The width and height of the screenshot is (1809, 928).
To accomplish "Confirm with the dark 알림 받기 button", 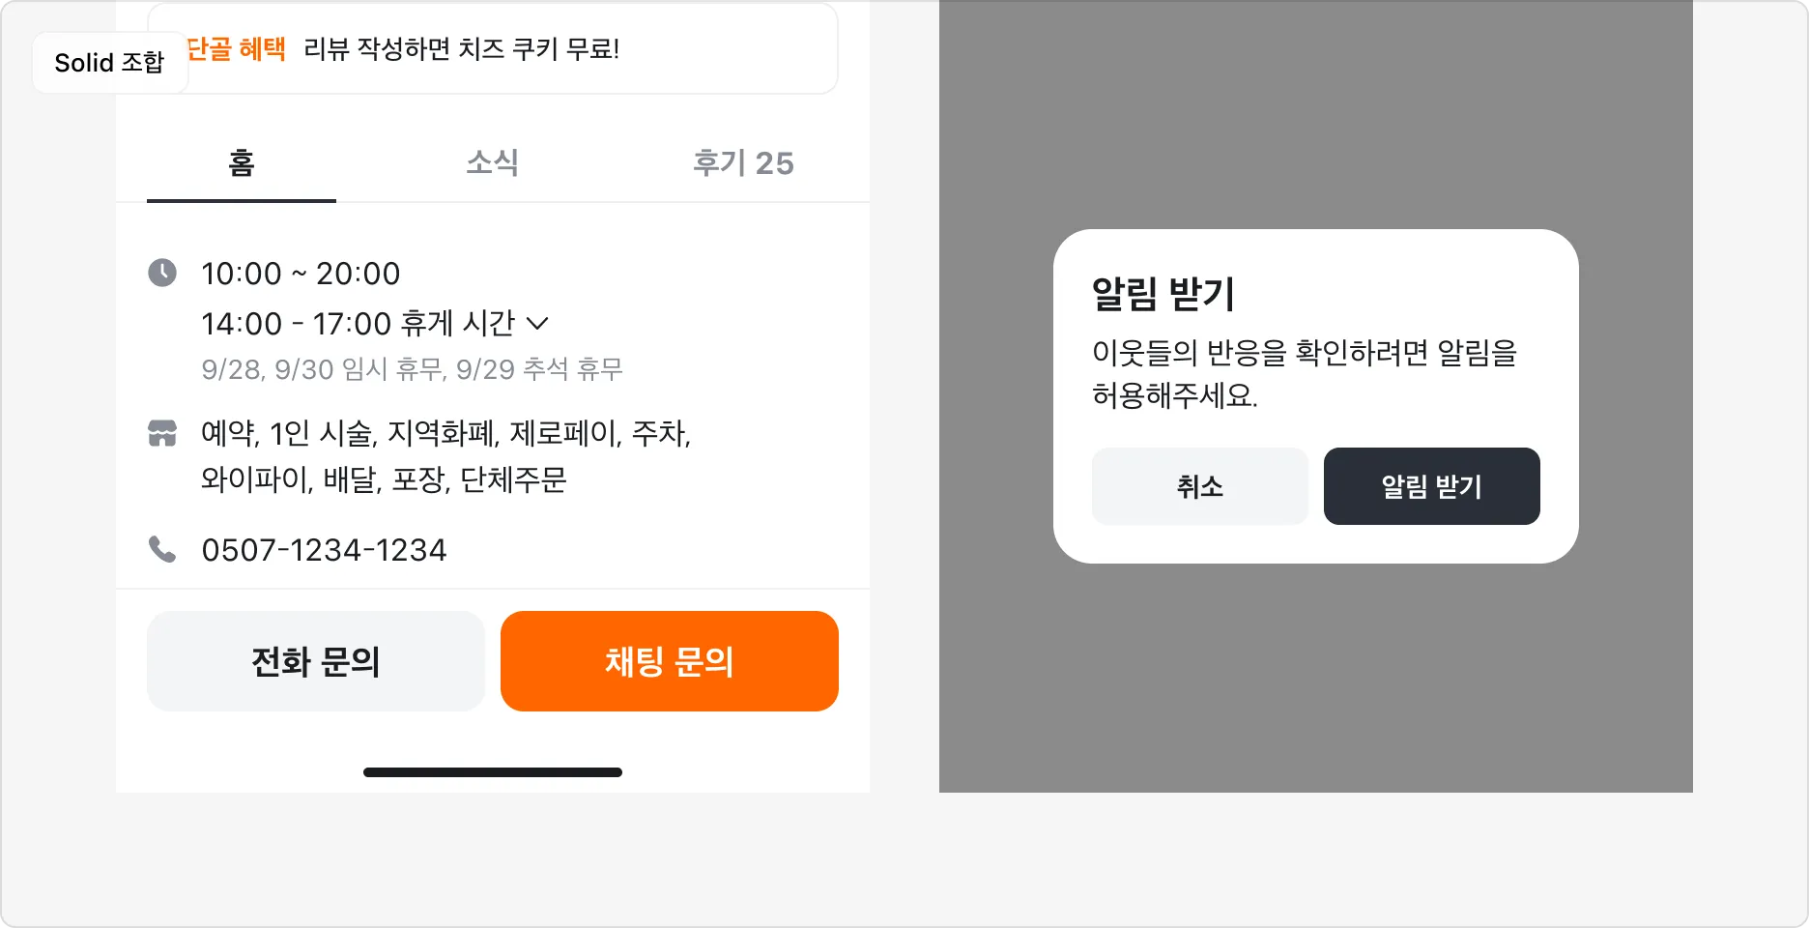I will tap(1431, 486).
